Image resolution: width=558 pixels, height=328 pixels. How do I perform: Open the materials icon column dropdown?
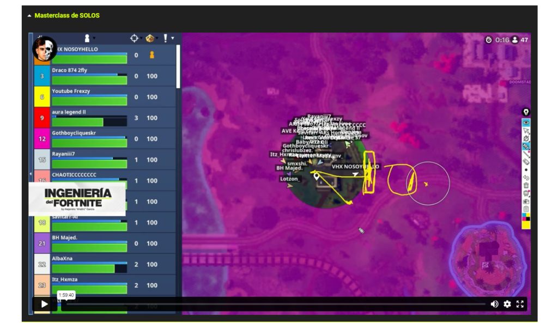click(157, 38)
